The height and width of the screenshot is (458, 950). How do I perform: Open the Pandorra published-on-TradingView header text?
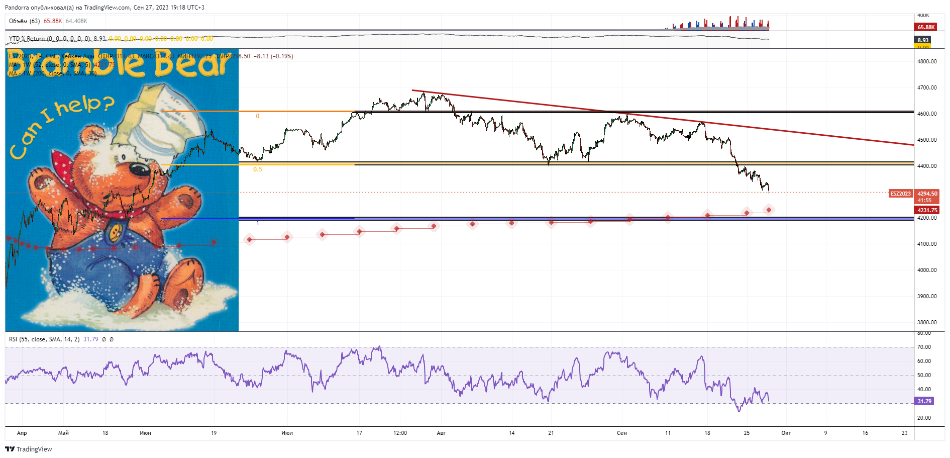pyautogui.click(x=104, y=8)
